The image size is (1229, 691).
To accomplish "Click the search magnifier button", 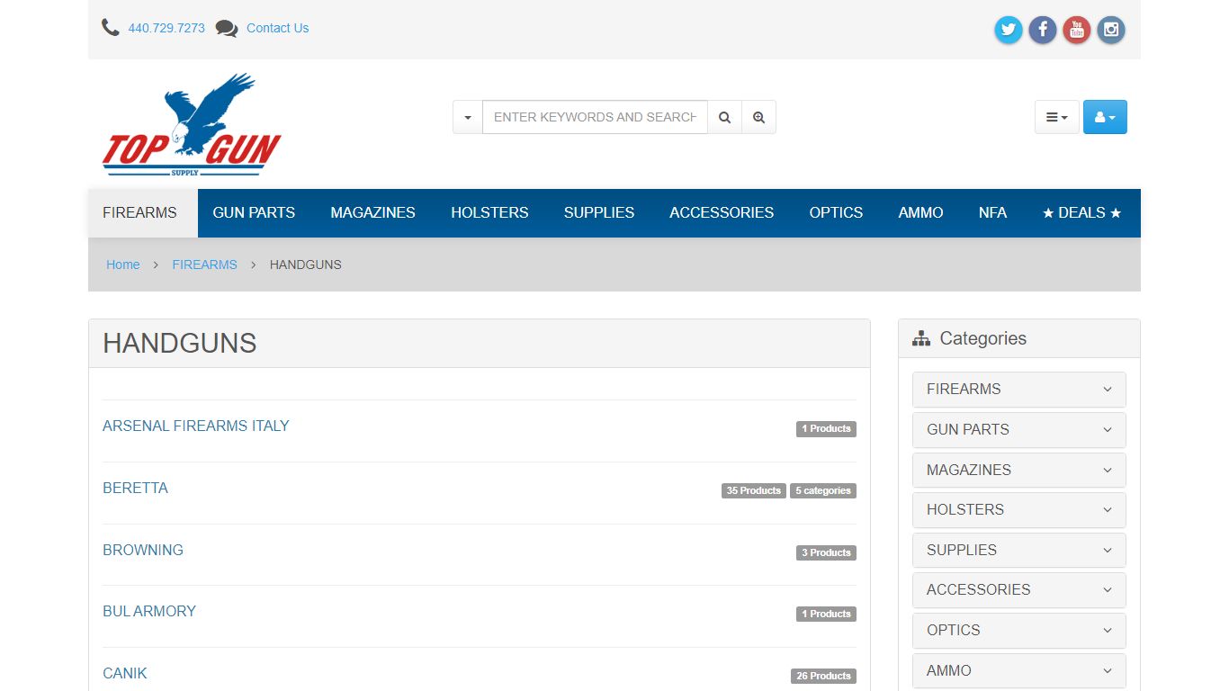I will (x=725, y=117).
